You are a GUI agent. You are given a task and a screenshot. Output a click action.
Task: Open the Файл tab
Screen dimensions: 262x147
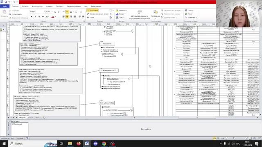(5, 7)
